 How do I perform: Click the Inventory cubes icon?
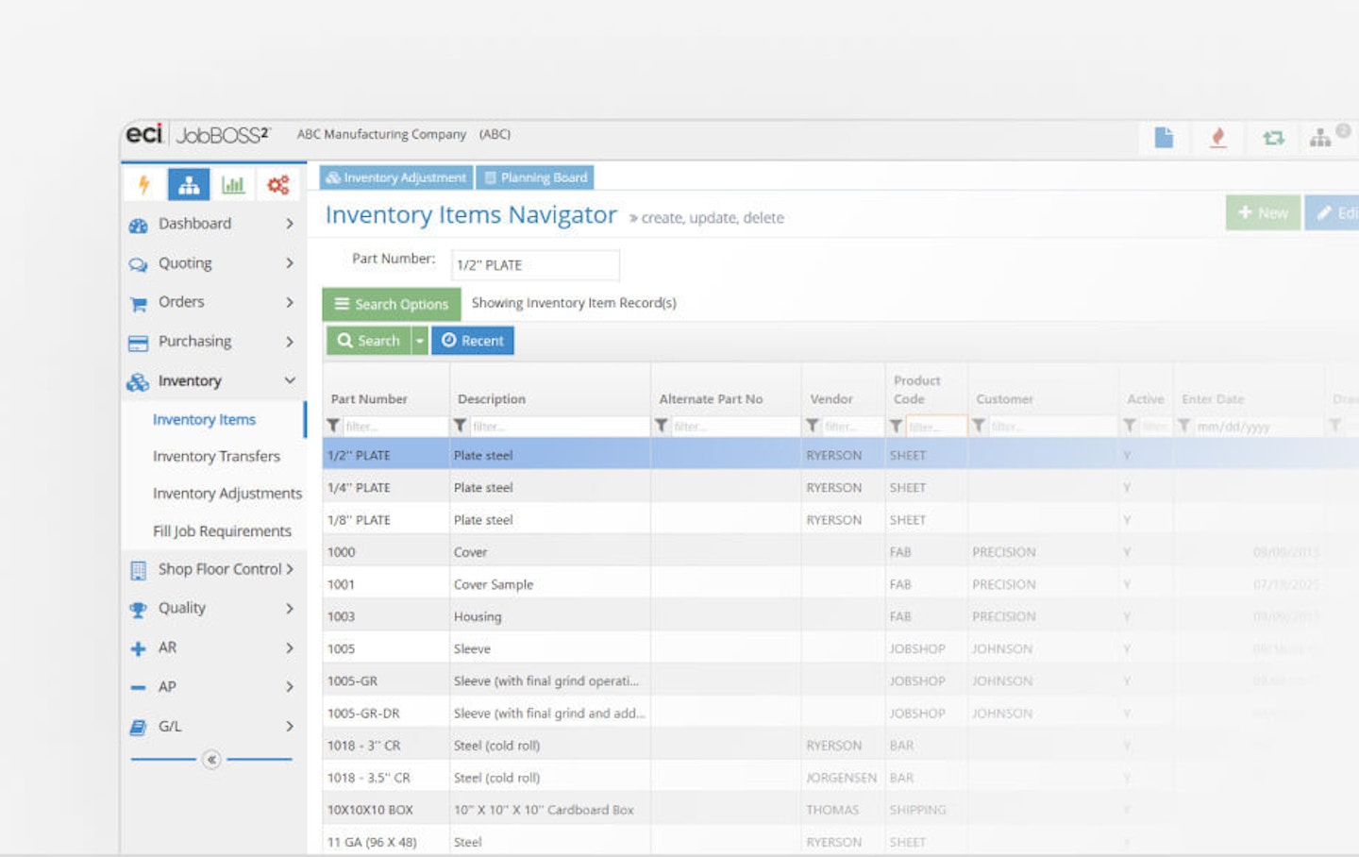pyautogui.click(x=138, y=382)
